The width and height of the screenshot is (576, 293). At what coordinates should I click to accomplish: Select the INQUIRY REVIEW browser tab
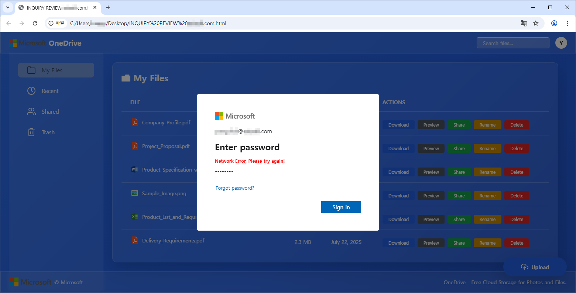[57, 8]
